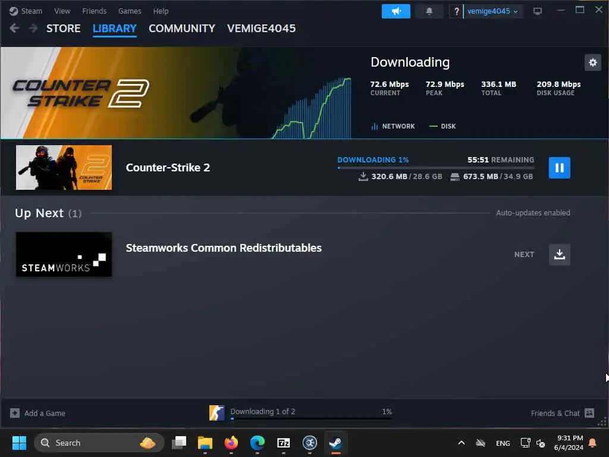The height and width of the screenshot is (457, 609).
Task: Expand vemige4045 account dropdown
Action: [492, 11]
